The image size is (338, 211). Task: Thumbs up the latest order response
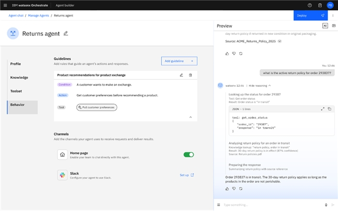[x=227, y=188]
